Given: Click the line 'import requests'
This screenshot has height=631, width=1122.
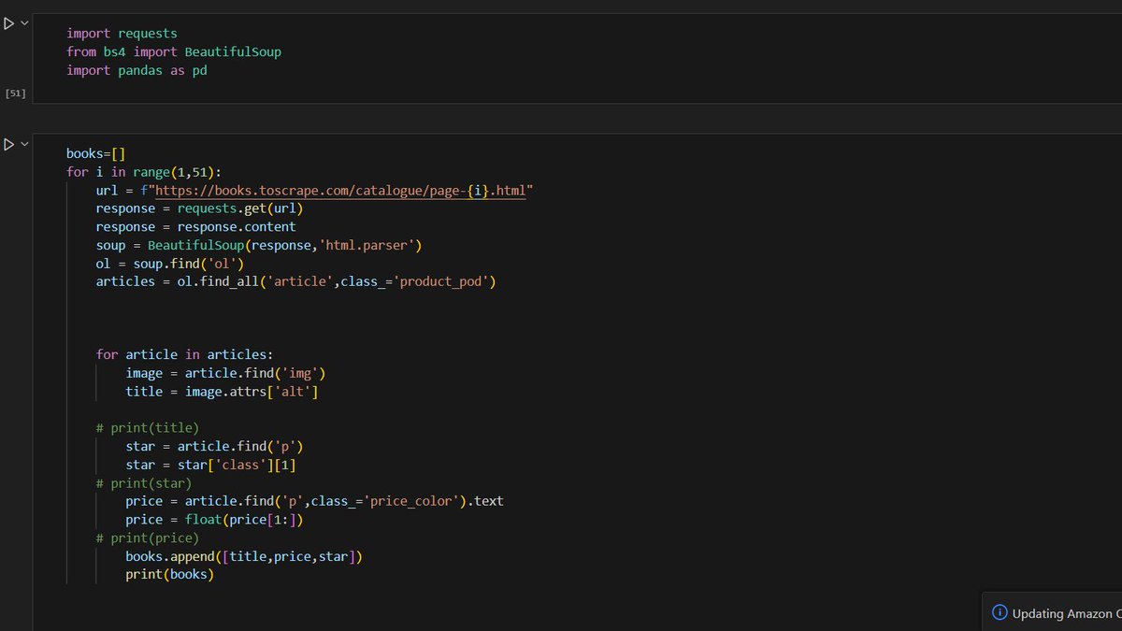Looking at the screenshot, I should 122,34.
